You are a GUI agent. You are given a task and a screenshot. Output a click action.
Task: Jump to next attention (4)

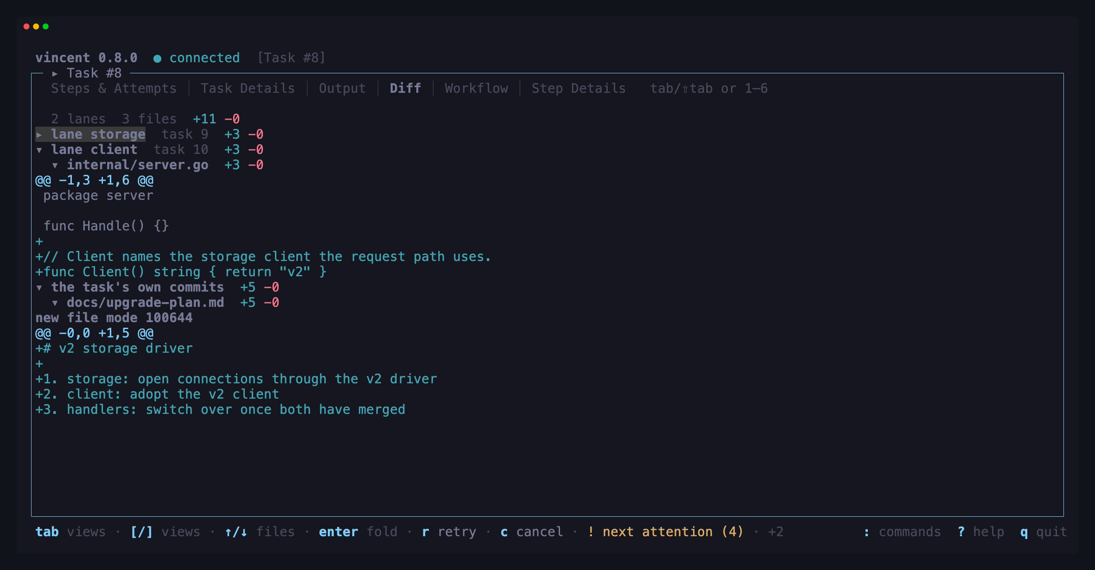pos(666,532)
